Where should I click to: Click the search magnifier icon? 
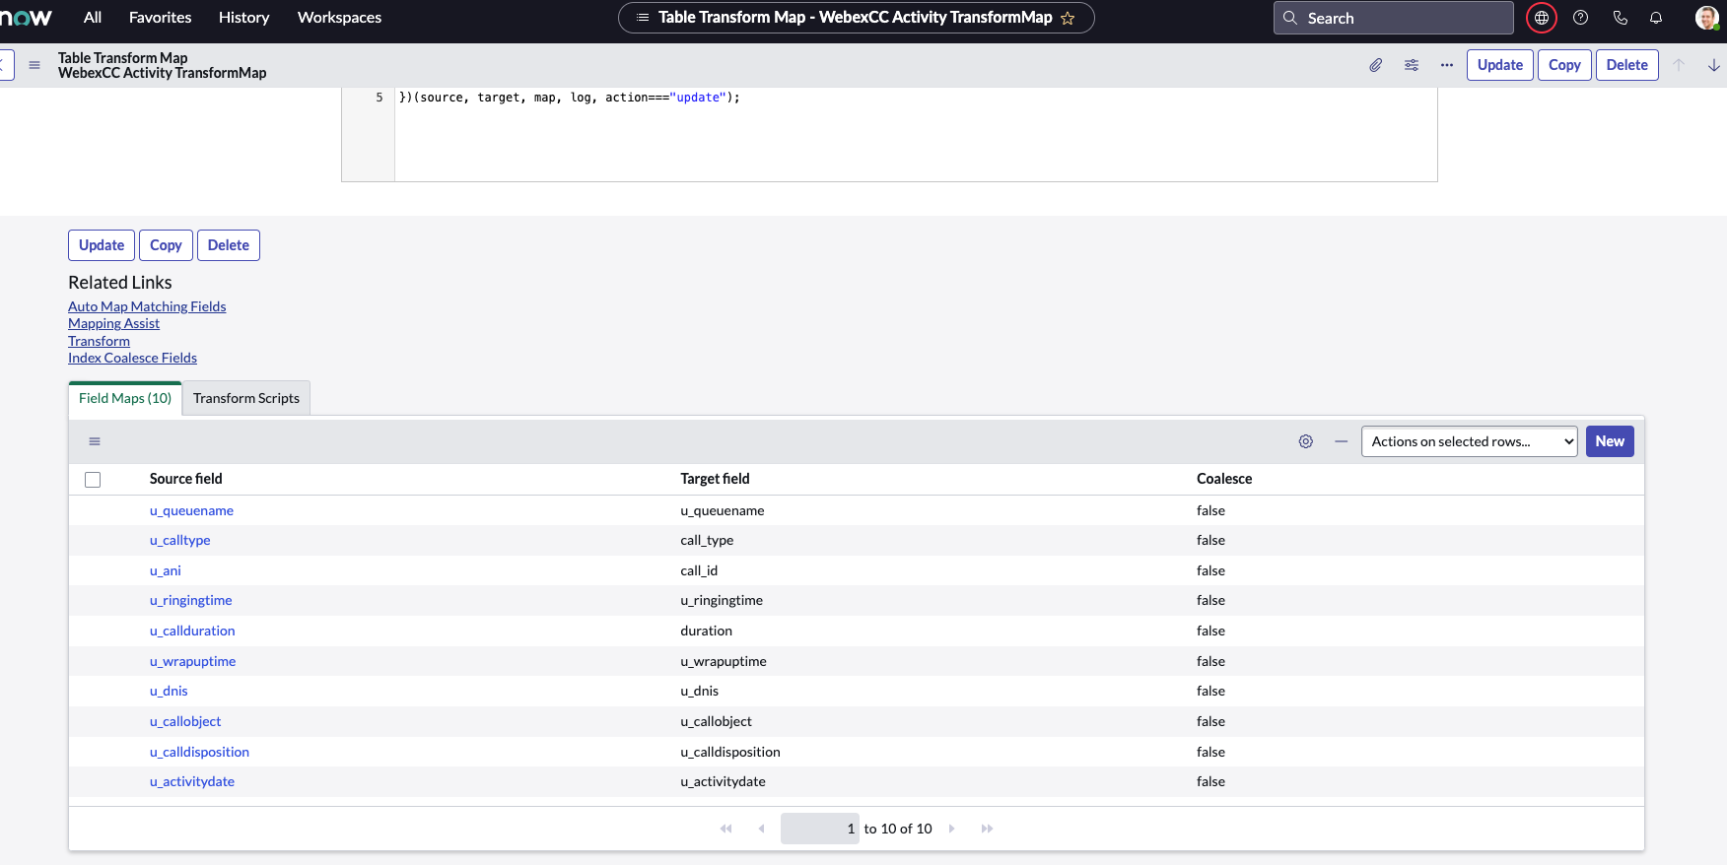1290,18
